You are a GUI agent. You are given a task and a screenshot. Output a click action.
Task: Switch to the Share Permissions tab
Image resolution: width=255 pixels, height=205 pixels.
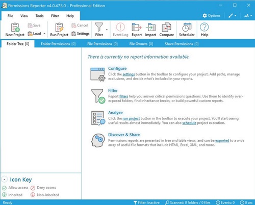tap(182, 44)
